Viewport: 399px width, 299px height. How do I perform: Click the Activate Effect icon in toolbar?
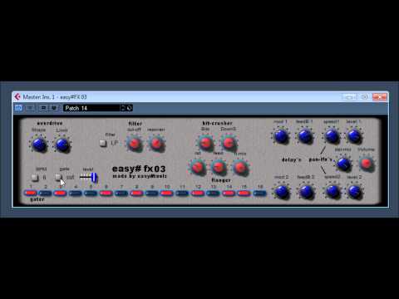(18, 108)
